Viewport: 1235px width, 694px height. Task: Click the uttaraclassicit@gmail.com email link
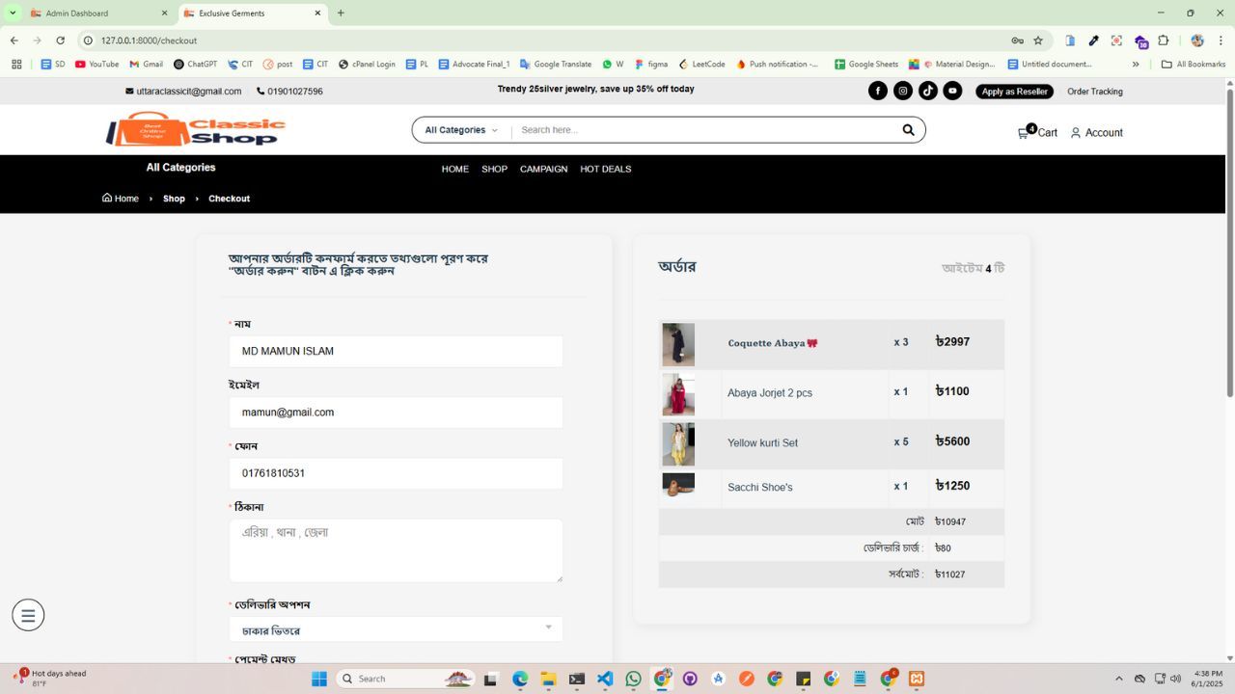[x=183, y=92]
